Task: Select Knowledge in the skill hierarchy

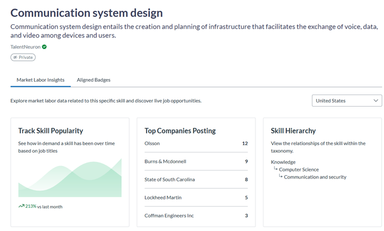Action: [283, 162]
